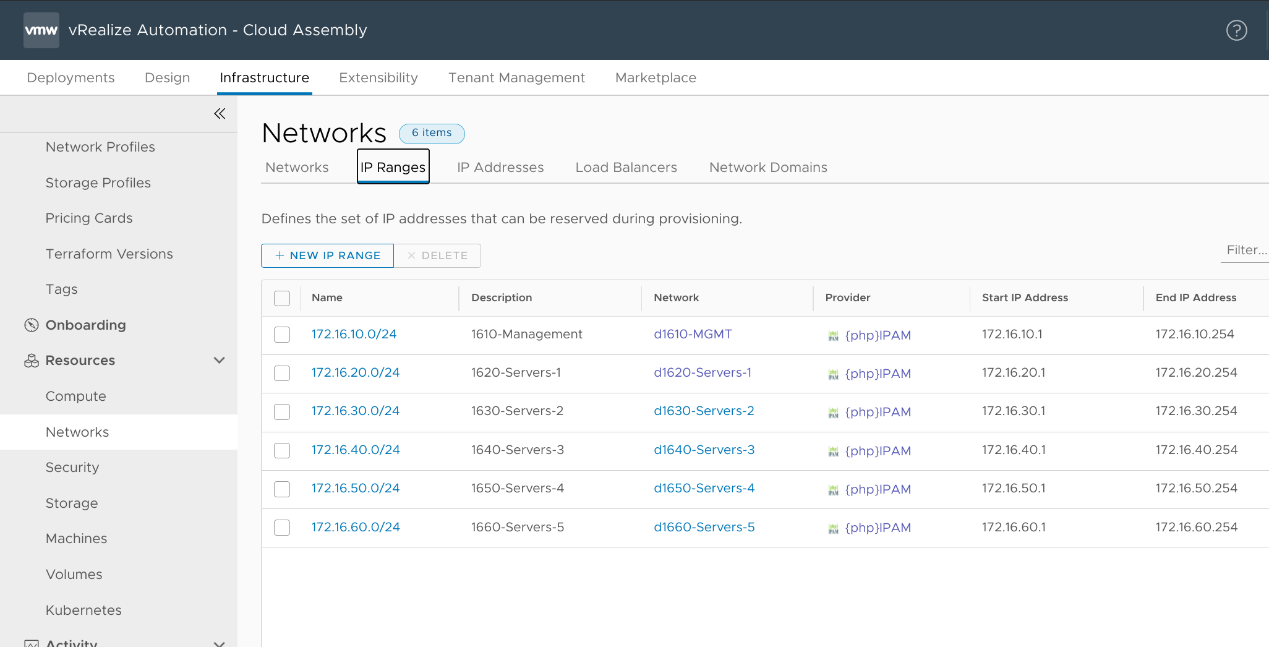Viewport: 1269px width, 647px height.
Task: Select Networks under Resources in sidebar
Action: (119, 432)
